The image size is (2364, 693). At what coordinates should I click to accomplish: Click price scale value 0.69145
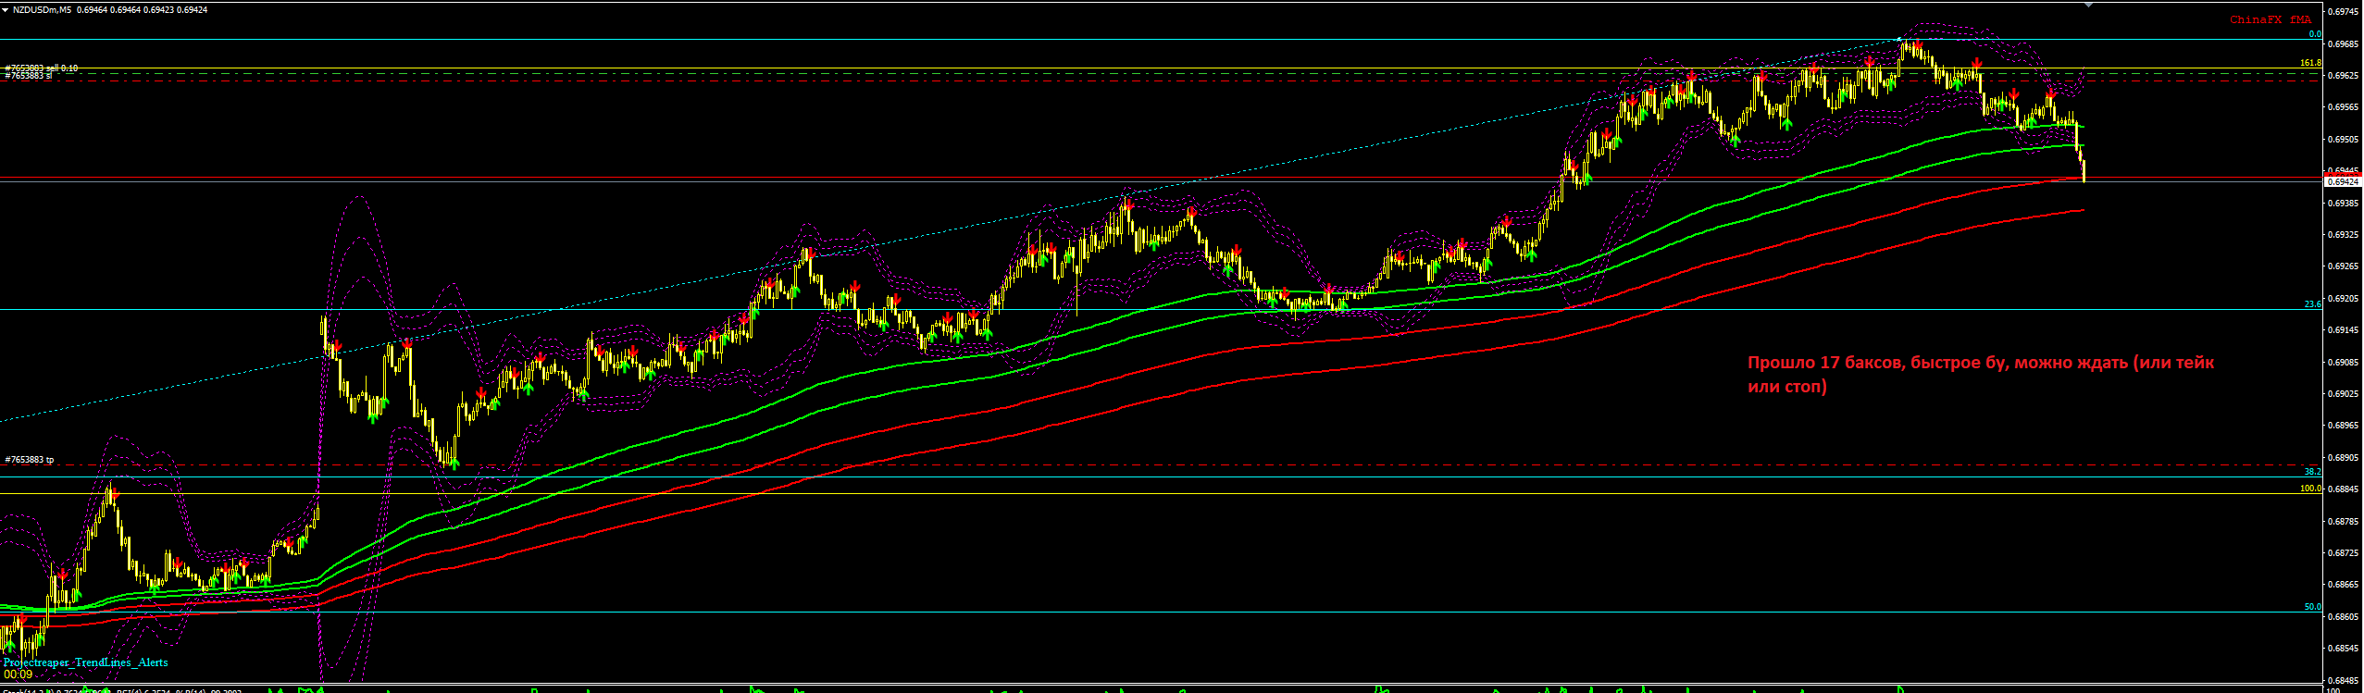(x=2345, y=330)
